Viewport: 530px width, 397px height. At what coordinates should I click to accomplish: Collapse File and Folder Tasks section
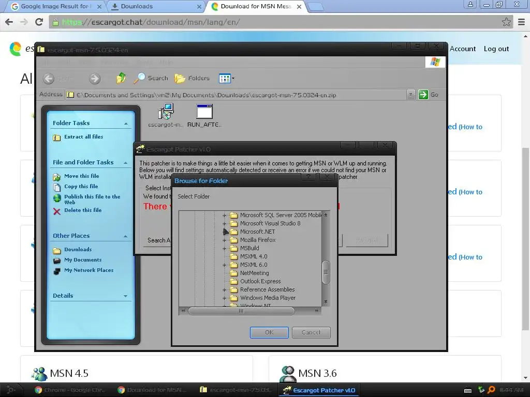click(x=126, y=163)
